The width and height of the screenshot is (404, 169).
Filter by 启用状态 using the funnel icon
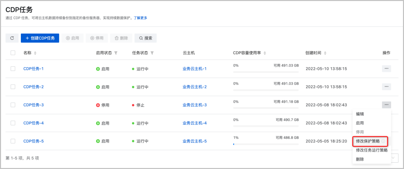point(116,53)
